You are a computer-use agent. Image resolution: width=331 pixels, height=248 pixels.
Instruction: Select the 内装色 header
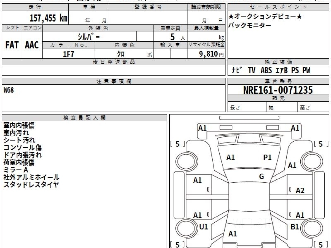[124, 45]
